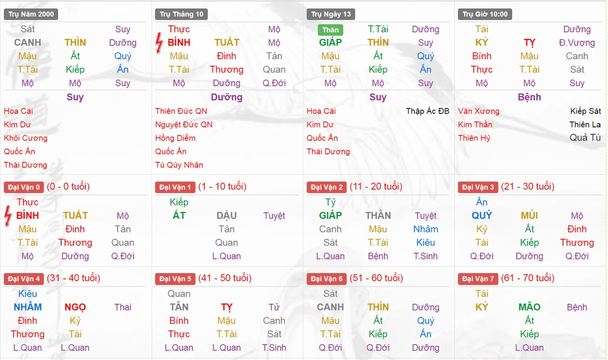This screenshot has height=360, width=608.
Task: Open the Thiên Đức QN link
Action: (x=181, y=111)
